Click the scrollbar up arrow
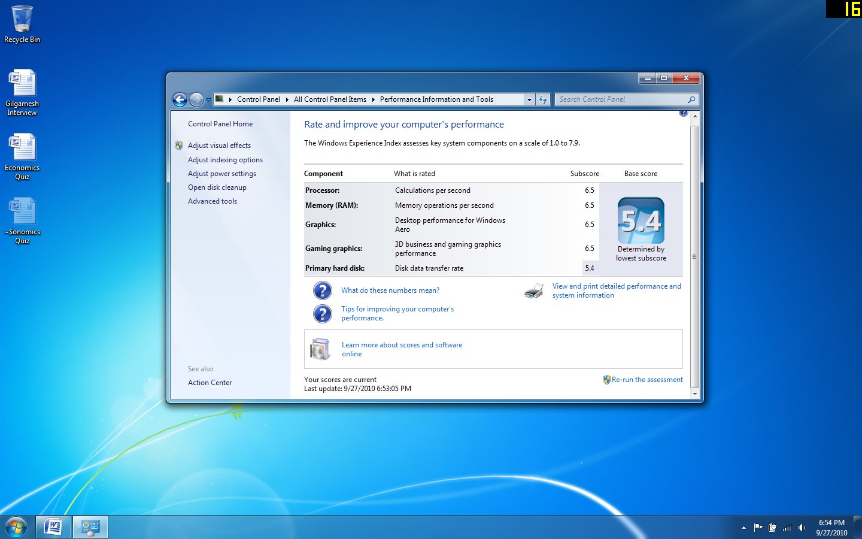Viewport: 862px width, 539px height. click(695, 116)
